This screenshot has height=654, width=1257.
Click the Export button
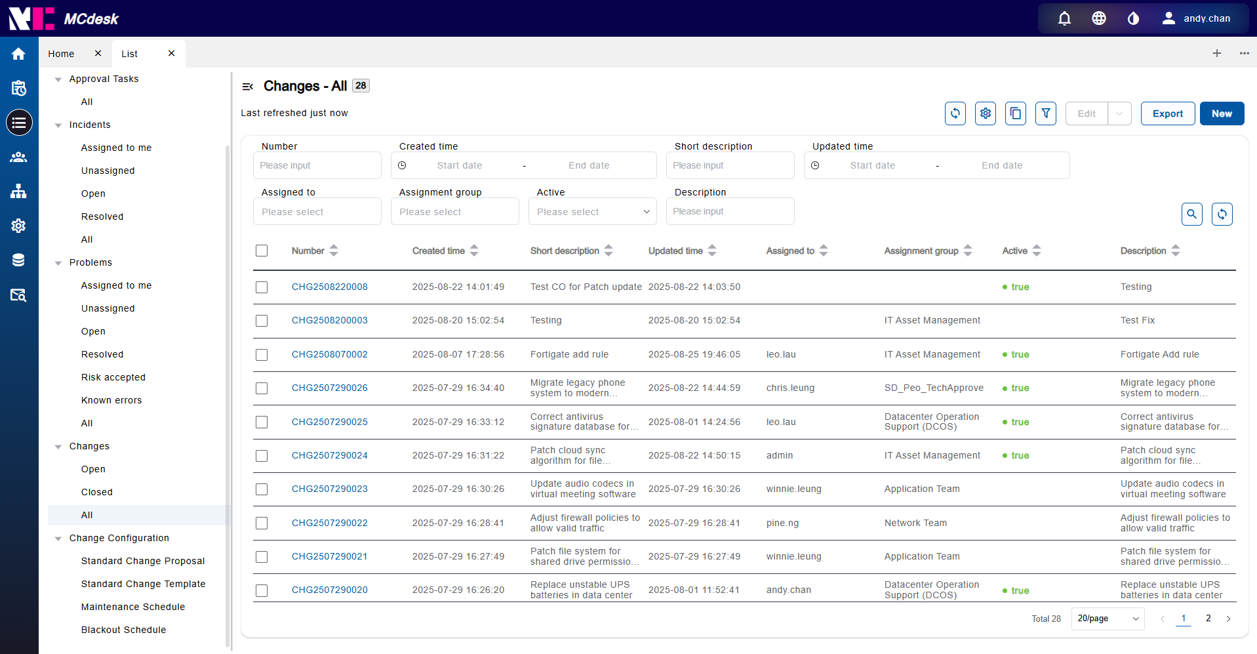tap(1168, 113)
